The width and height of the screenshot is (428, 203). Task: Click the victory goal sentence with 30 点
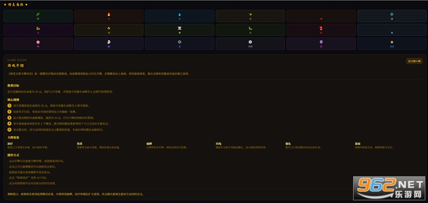[60, 92]
